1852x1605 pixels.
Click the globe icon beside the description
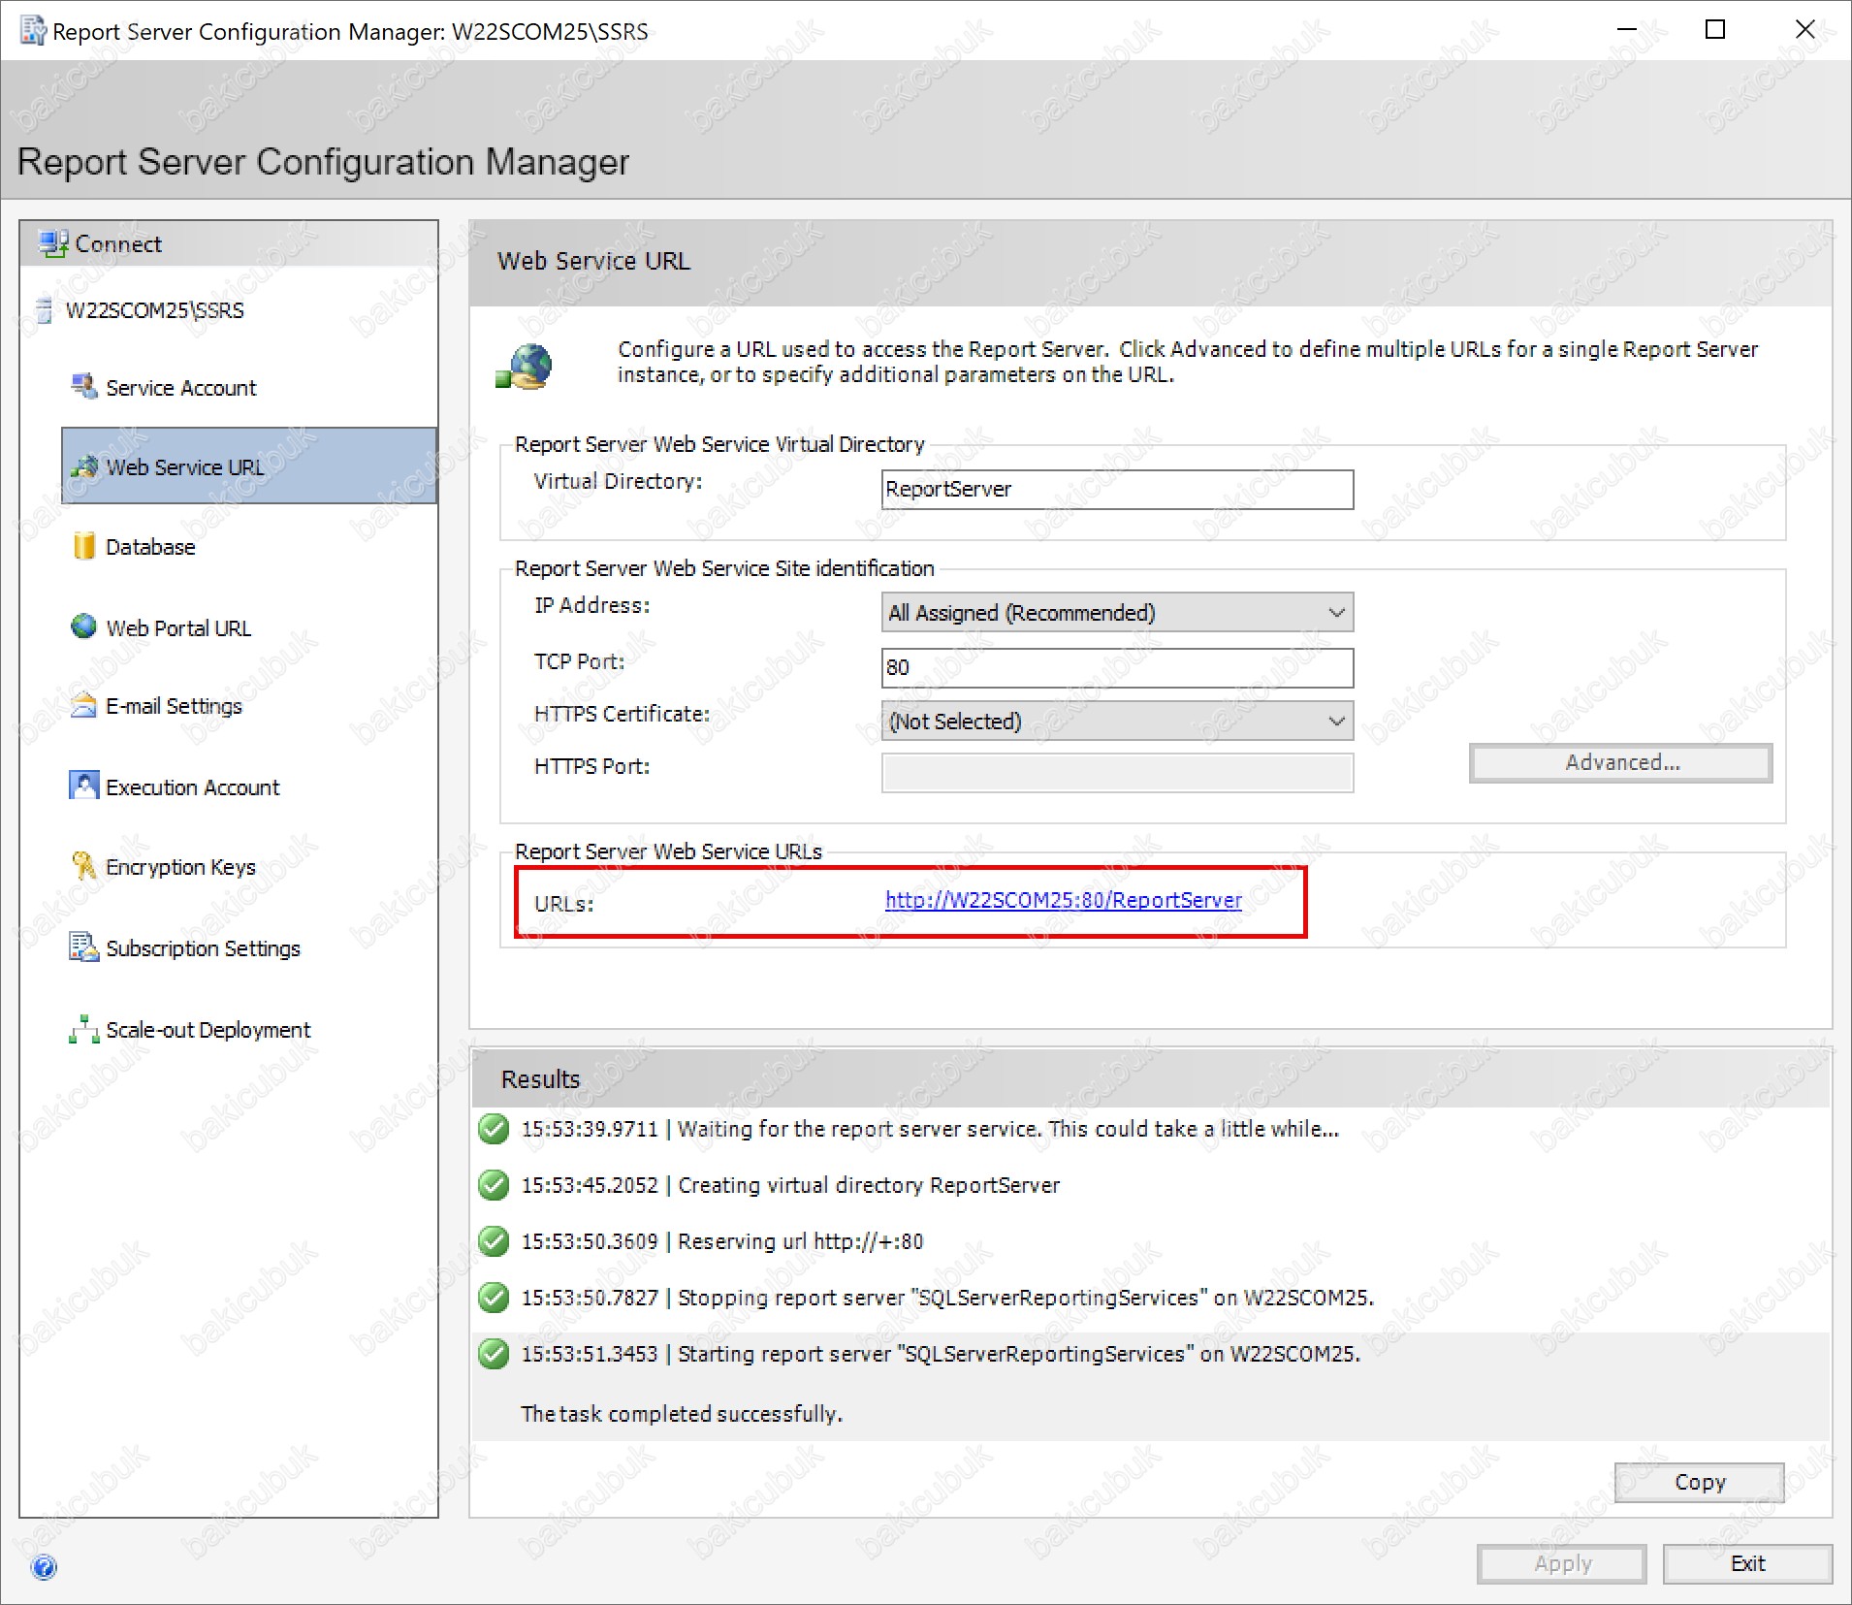525,368
